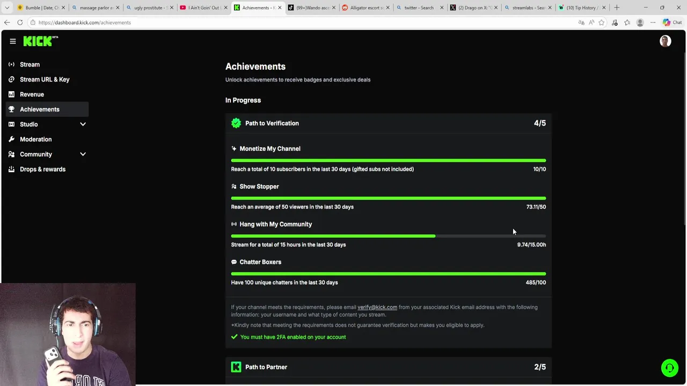The width and height of the screenshot is (687, 386).
Task: Click the Hang with My Community progress bar
Action: pos(388,236)
